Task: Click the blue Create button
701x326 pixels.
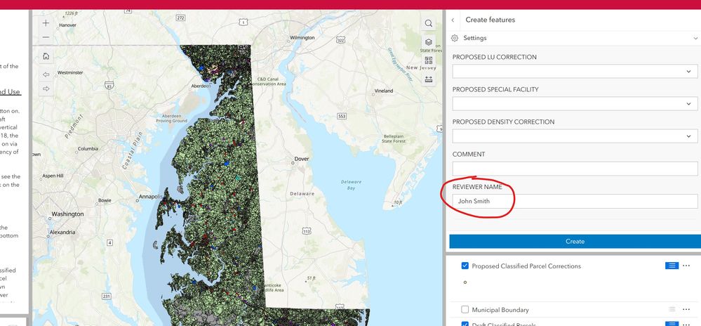Action: click(x=575, y=242)
